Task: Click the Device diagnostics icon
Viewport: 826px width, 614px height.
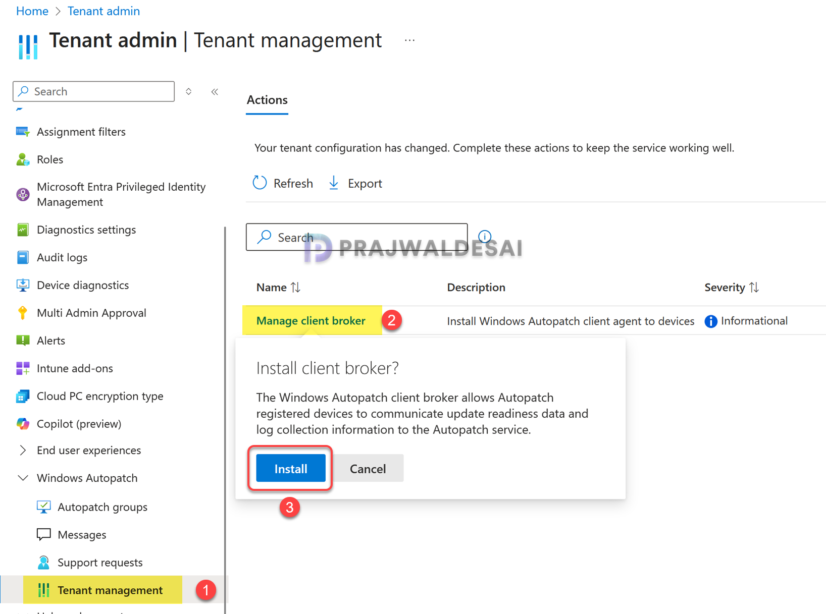Action: [23, 285]
